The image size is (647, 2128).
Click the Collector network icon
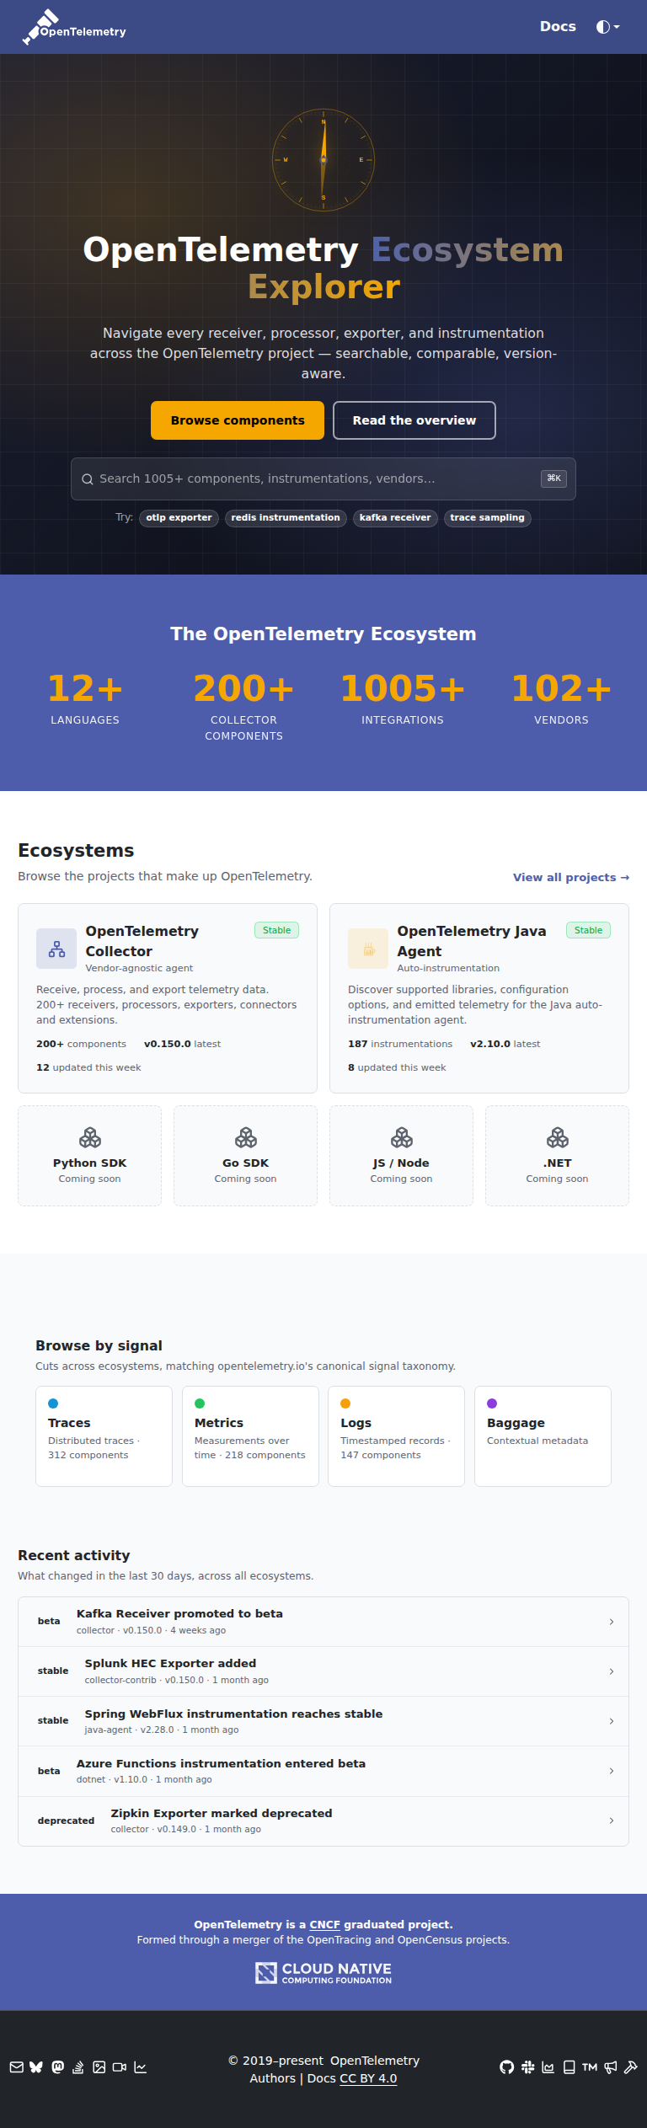pos(56,949)
